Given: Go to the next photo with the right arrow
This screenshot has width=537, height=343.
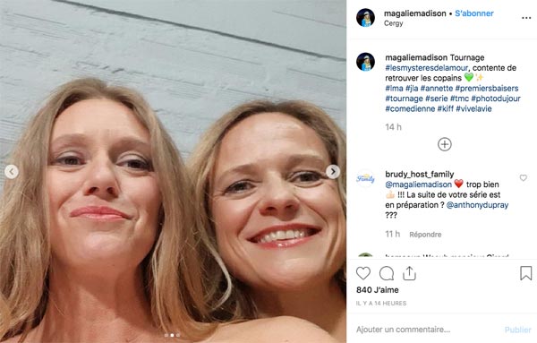Looking at the screenshot, I should (x=333, y=172).
